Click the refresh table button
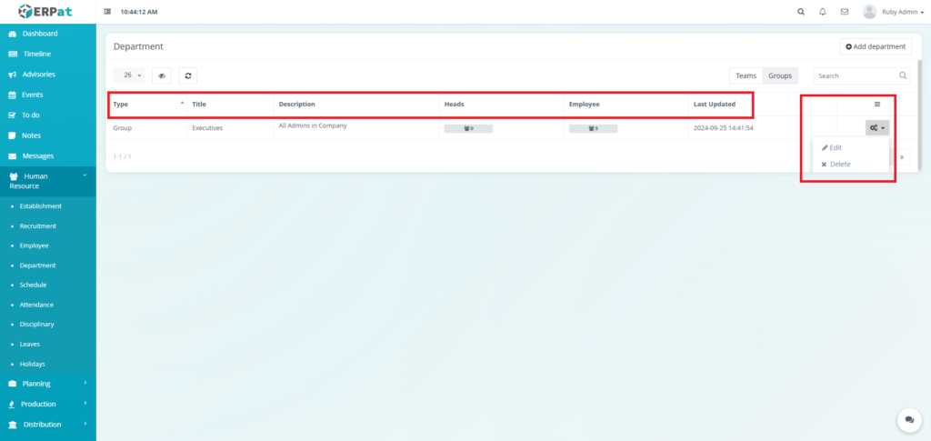This screenshot has height=441, width=931. point(187,75)
